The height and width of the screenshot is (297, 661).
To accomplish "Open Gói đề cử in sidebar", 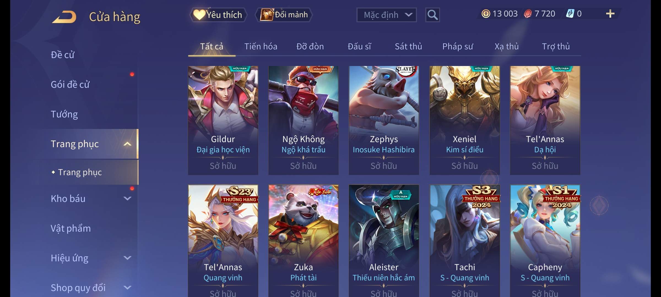I will click(70, 84).
